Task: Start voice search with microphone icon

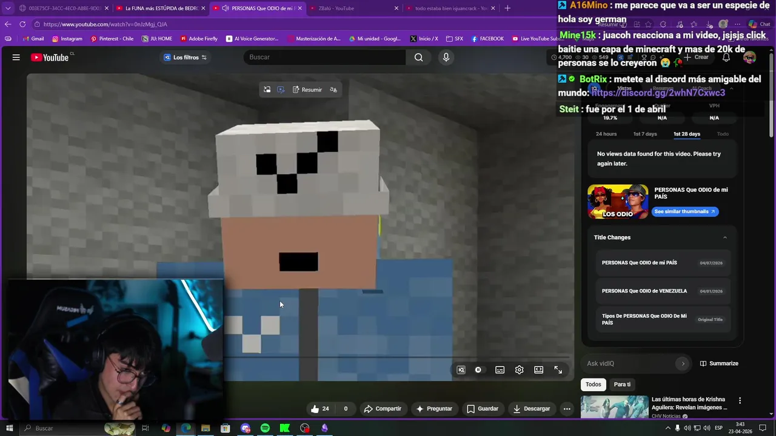Action: pyautogui.click(x=446, y=57)
